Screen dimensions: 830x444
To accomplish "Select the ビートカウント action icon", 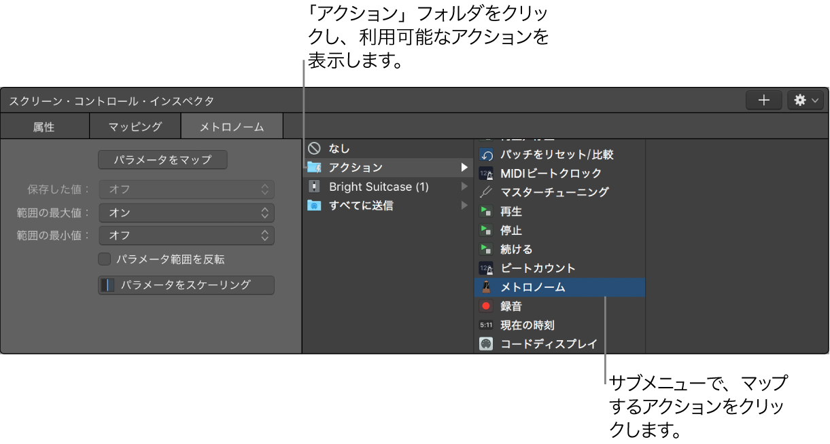I will pyautogui.click(x=486, y=268).
